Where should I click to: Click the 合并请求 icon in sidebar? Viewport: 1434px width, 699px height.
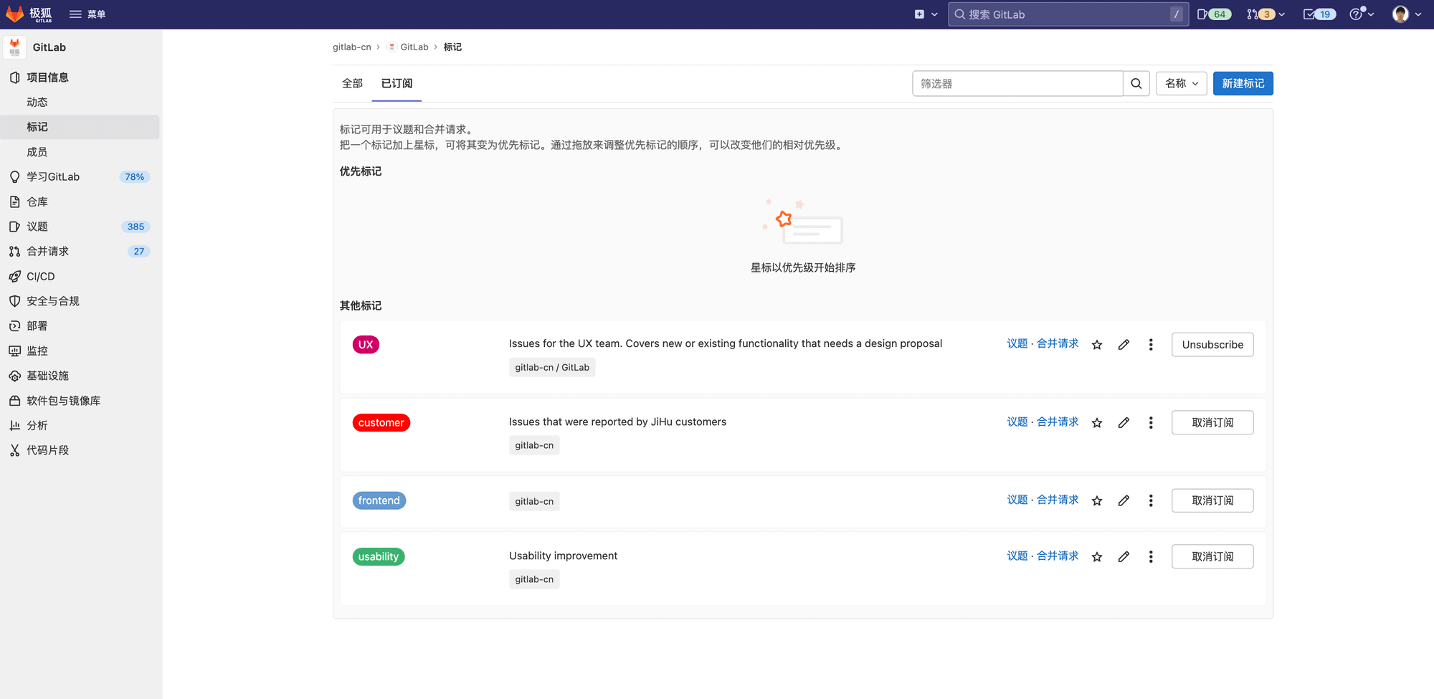click(14, 252)
